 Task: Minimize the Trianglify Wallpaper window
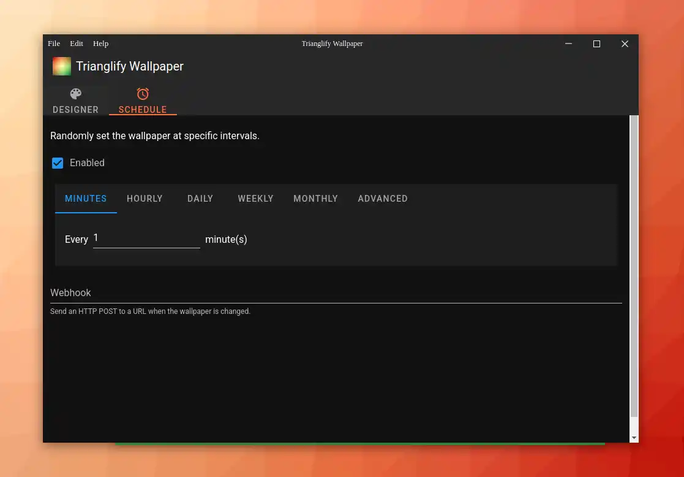pyautogui.click(x=568, y=44)
